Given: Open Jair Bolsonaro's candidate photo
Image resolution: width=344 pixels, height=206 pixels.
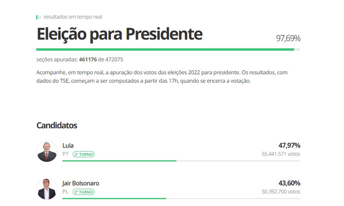Looking at the screenshot, I should click(47, 189).
